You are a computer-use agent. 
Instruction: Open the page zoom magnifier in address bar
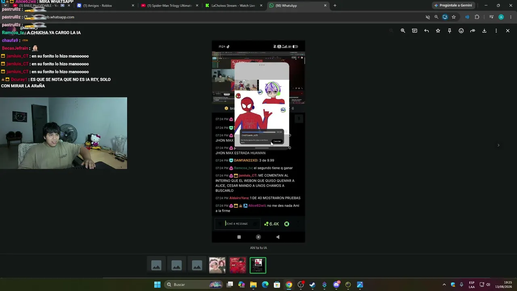coord(436,17)
